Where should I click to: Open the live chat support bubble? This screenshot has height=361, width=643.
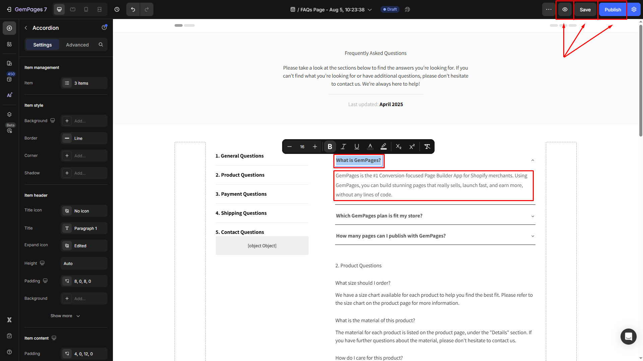pos(628,336)
